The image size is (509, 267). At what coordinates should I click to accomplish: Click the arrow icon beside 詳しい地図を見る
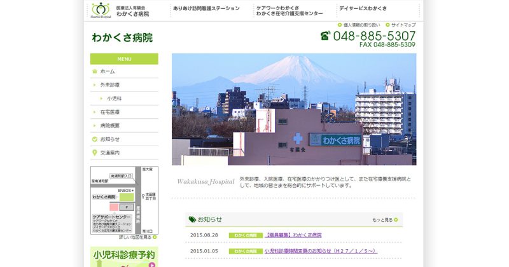155,238
